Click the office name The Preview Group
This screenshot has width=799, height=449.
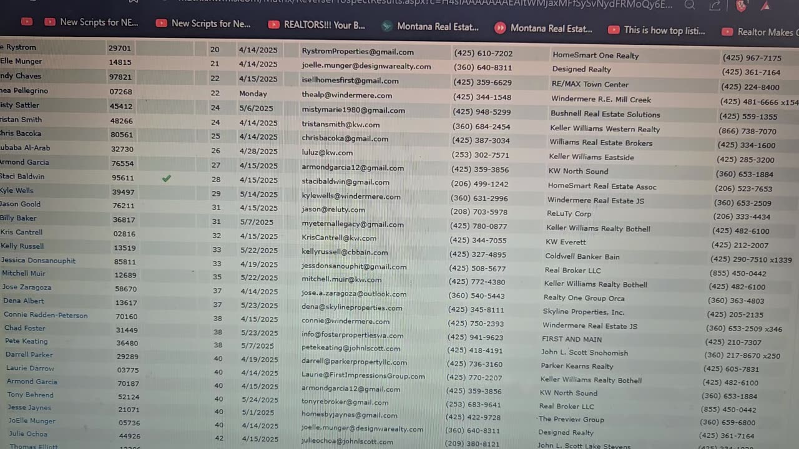(x=571, y=420)
